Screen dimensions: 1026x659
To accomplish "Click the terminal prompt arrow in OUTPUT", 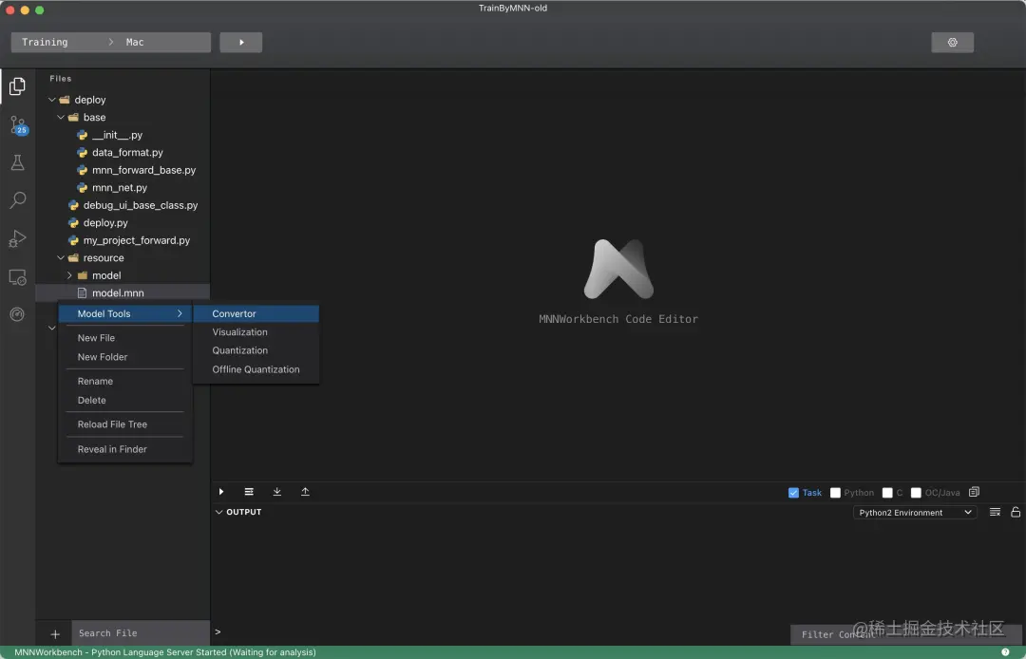I will (218, 631).
